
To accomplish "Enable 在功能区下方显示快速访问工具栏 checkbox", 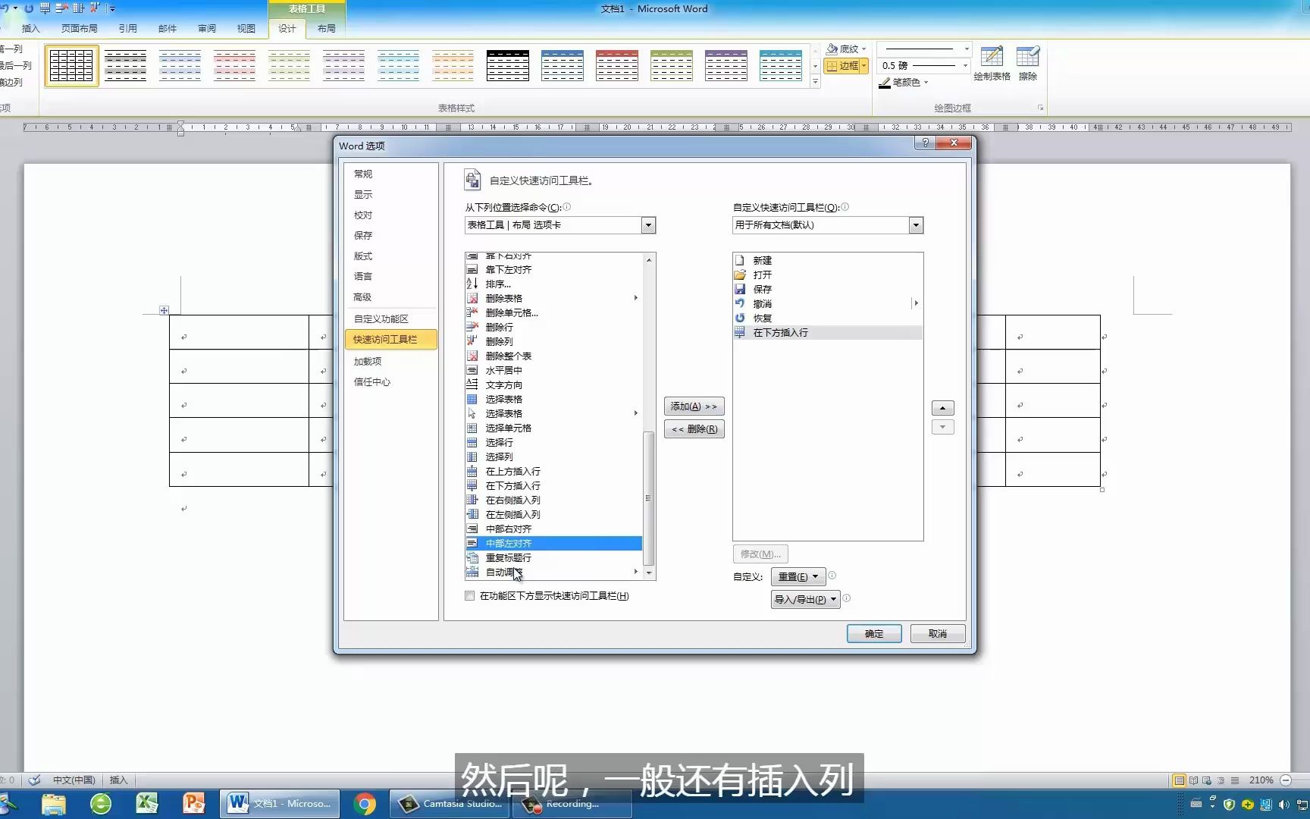I will (470, 596).
